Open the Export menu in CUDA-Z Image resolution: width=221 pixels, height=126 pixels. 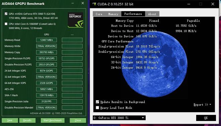pos(202,105)
